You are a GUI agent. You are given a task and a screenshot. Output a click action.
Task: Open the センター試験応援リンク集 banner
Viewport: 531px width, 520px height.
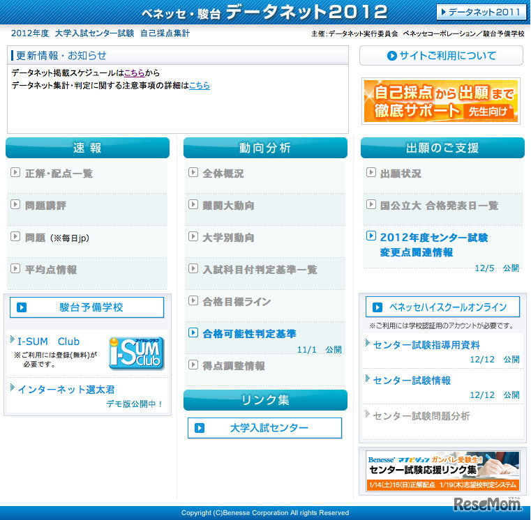(x=443, y=471)
